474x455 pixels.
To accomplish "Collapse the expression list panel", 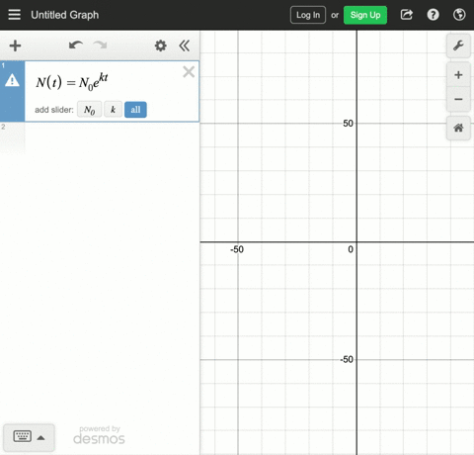I will 185,45.
